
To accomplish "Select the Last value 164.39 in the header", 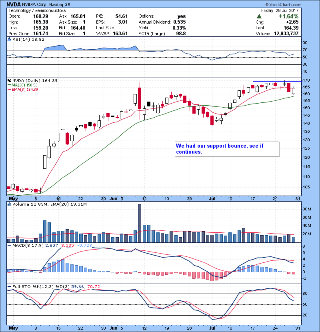I will 291,28.
